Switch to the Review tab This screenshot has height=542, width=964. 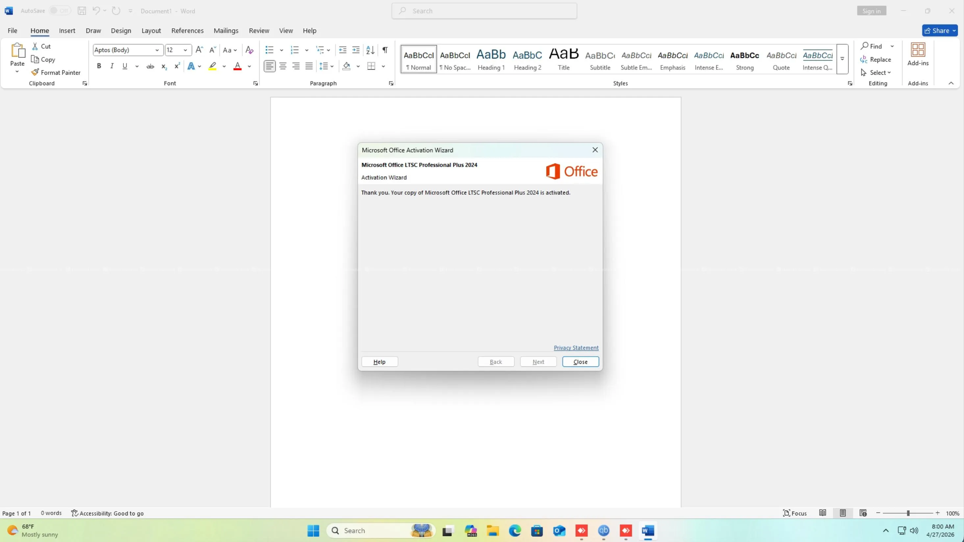coord(259,31)
